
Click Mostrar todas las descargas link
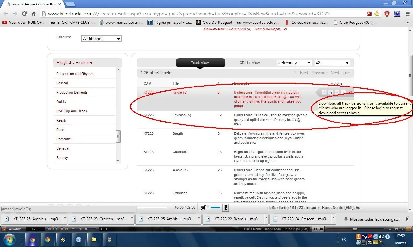pos(375,219)
